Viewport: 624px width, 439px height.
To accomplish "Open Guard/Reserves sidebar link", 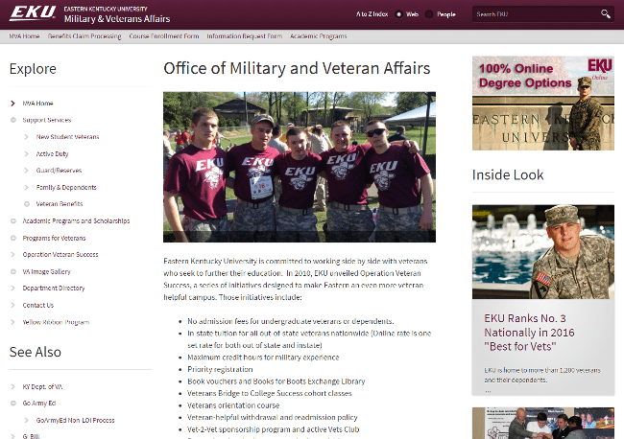I will pyautogui.click(x=59, y=171).
